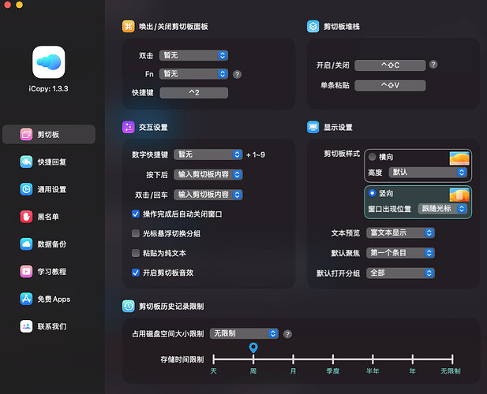
Task: Open the 双击/回车 action dropdown
Action: click(208, 195)
